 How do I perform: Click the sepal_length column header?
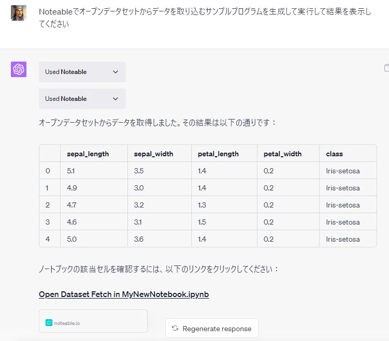(x=94, y=154)
